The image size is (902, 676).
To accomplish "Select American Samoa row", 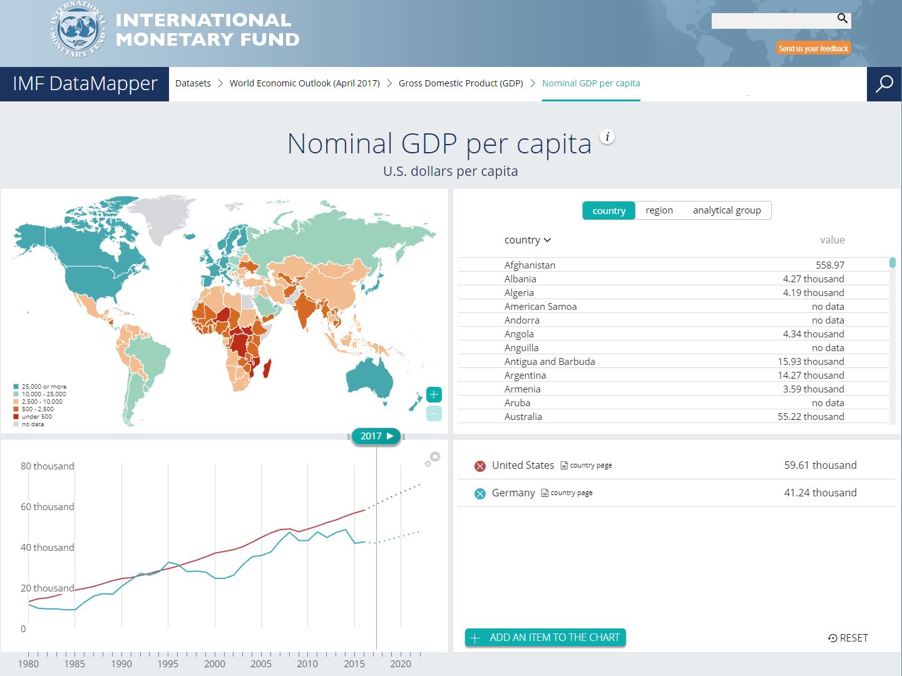I will pos(674,306).
